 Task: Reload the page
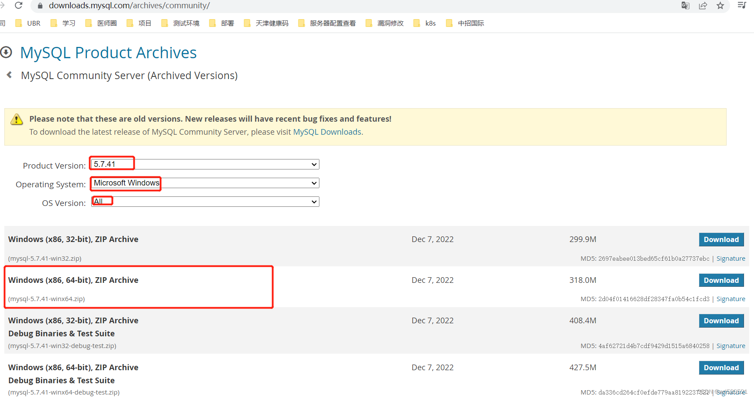(18, 6)
